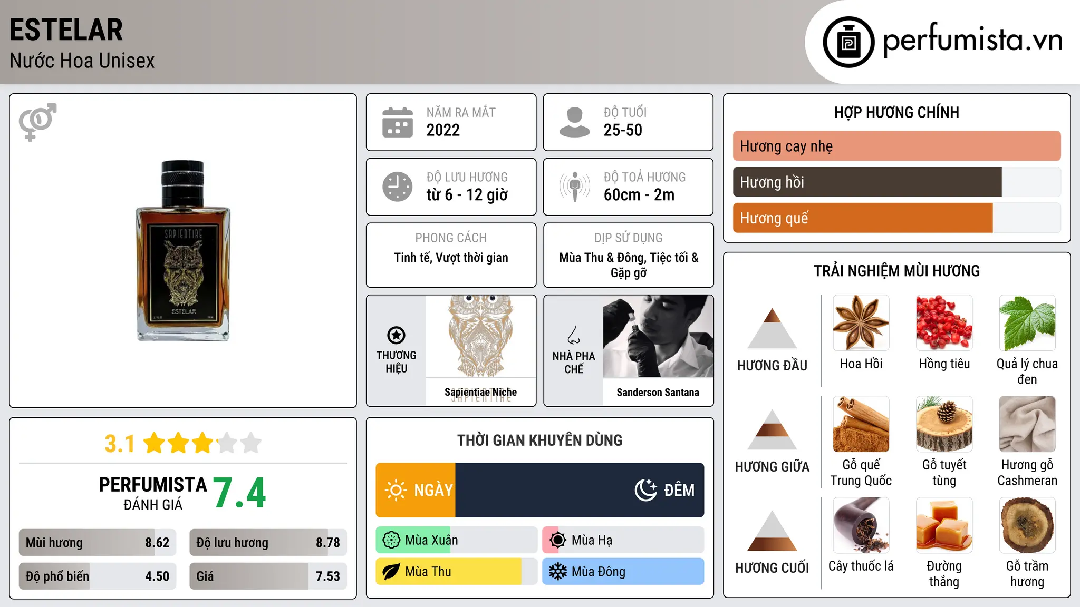Click the last grey rating star
Viewport: 1080px width, 607px height.
251,443
